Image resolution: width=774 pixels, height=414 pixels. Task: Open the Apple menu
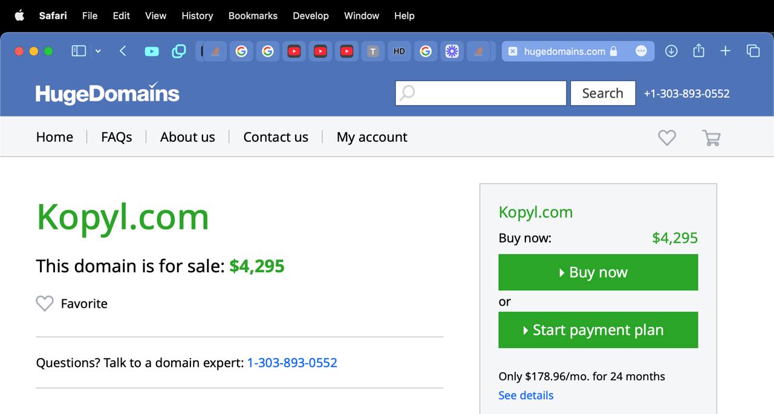point(19,16)
